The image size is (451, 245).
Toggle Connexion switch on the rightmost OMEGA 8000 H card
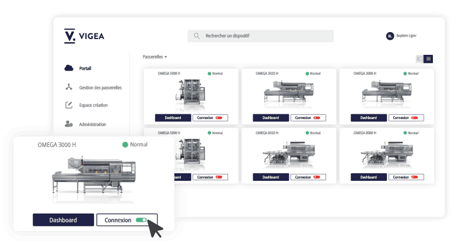(414, 177)
